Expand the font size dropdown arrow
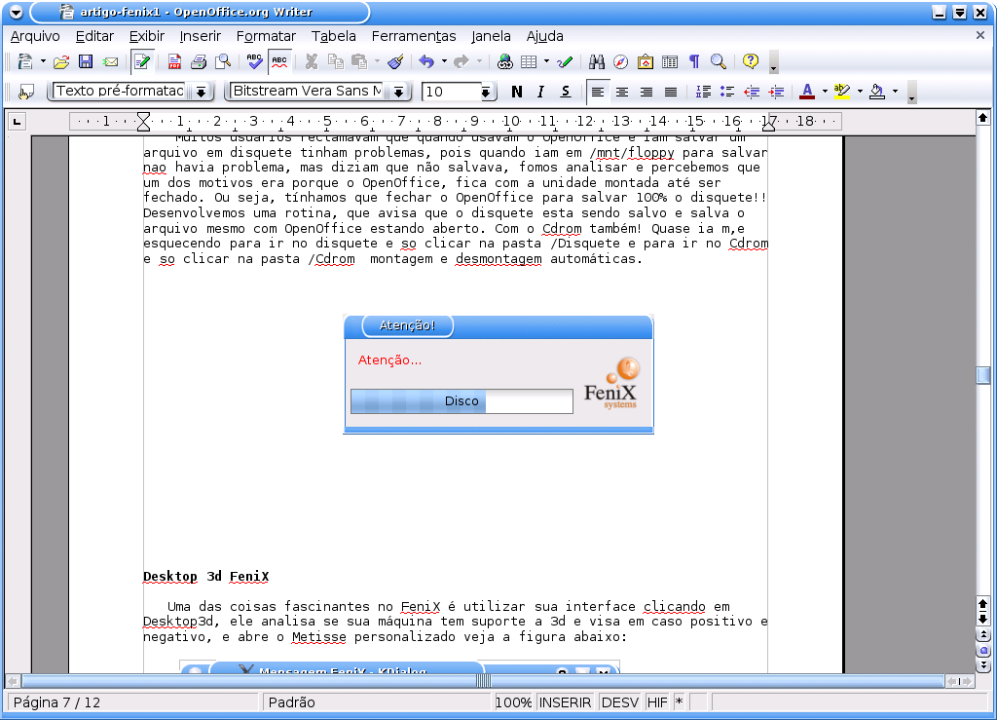997x720 pixels. (x=486, y=93)
